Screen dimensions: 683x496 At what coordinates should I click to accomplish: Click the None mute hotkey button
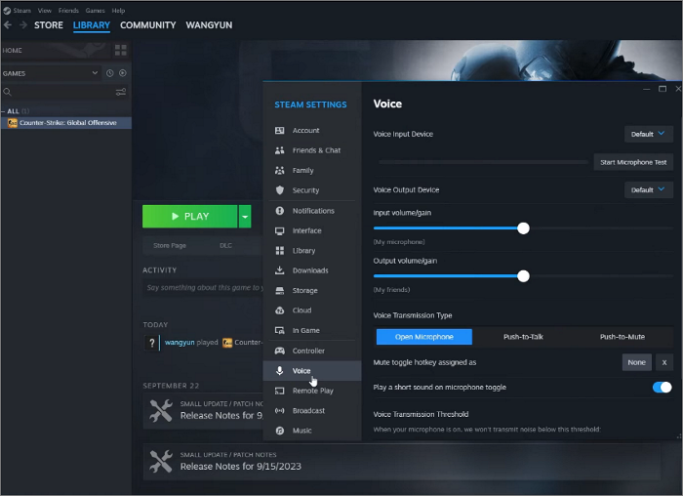[636, 362]
